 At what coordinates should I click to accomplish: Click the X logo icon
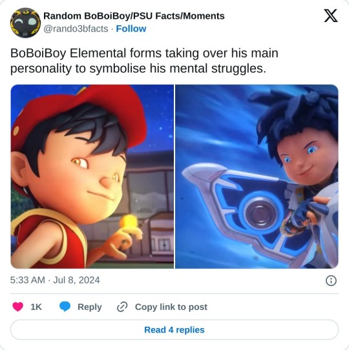(331, 16)
